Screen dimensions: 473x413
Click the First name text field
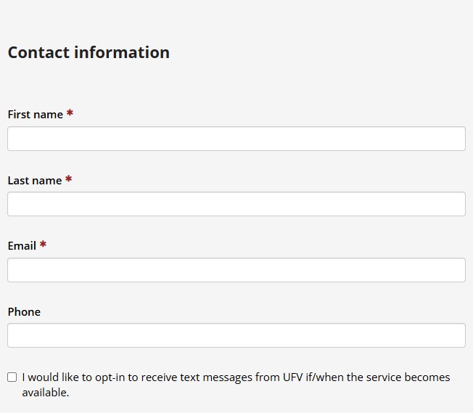(236, 139)
